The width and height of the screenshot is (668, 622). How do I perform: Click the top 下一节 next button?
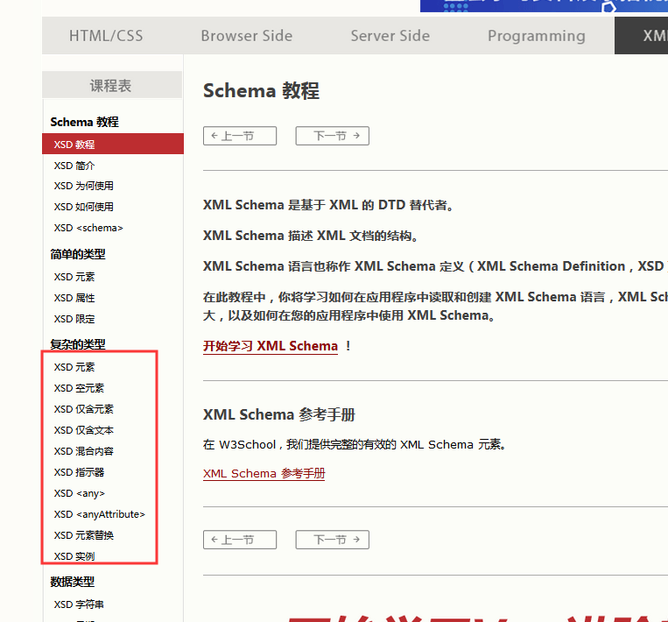[x=333, y=136]
